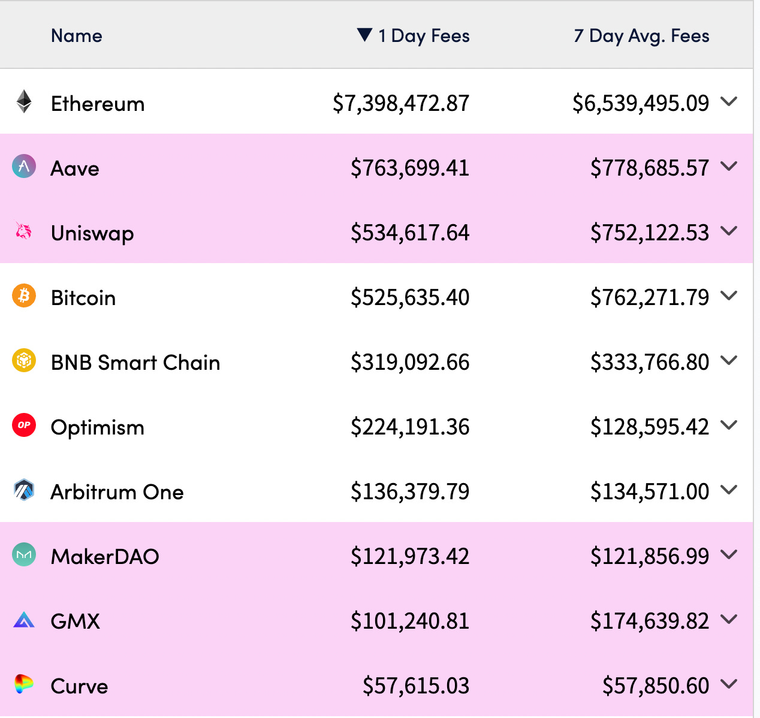Expand the Bitcoin row chevron
The height and width of the screenshot is (718, 760).
coord(729,296)
